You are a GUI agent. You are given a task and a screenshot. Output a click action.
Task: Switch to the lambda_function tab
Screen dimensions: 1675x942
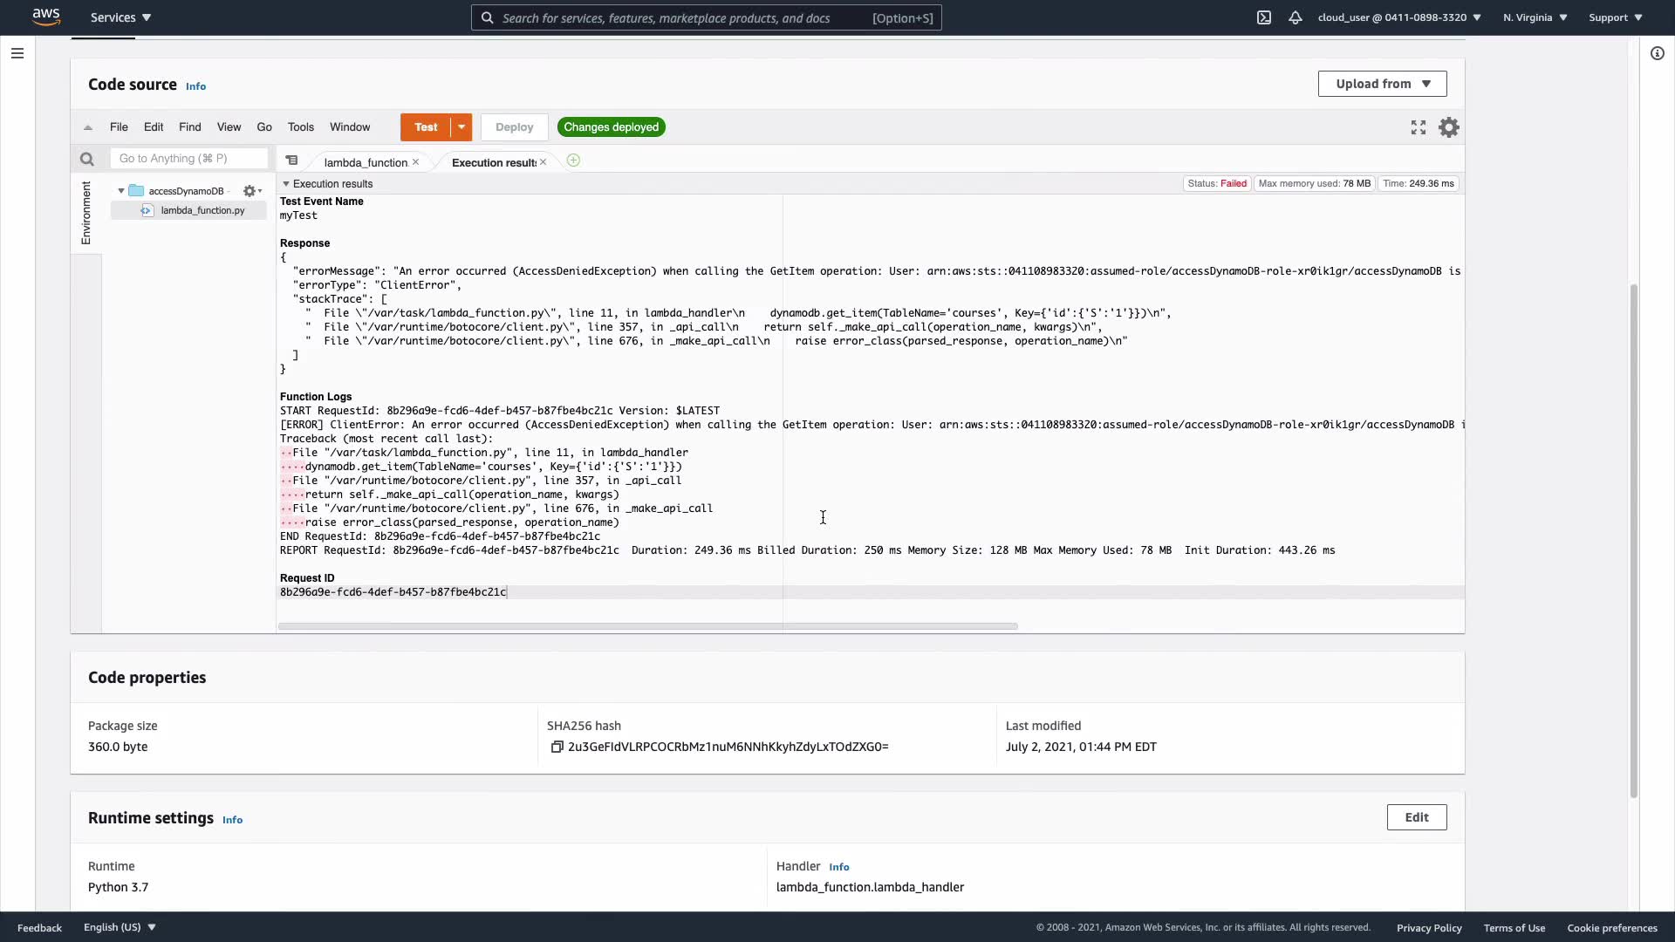tap(365, 162)
